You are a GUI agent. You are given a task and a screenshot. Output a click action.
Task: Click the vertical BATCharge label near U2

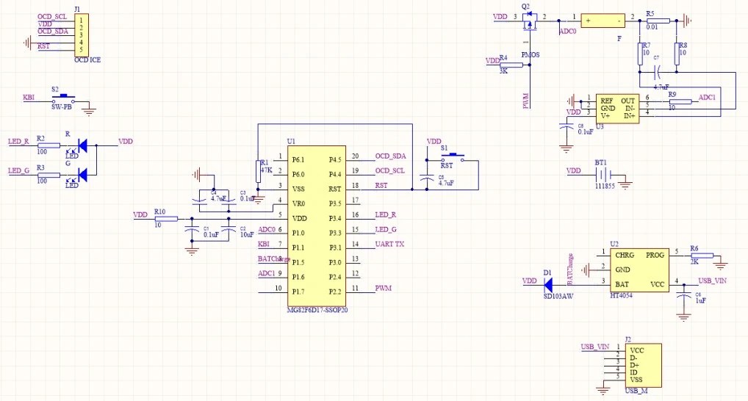coord(570,270)
